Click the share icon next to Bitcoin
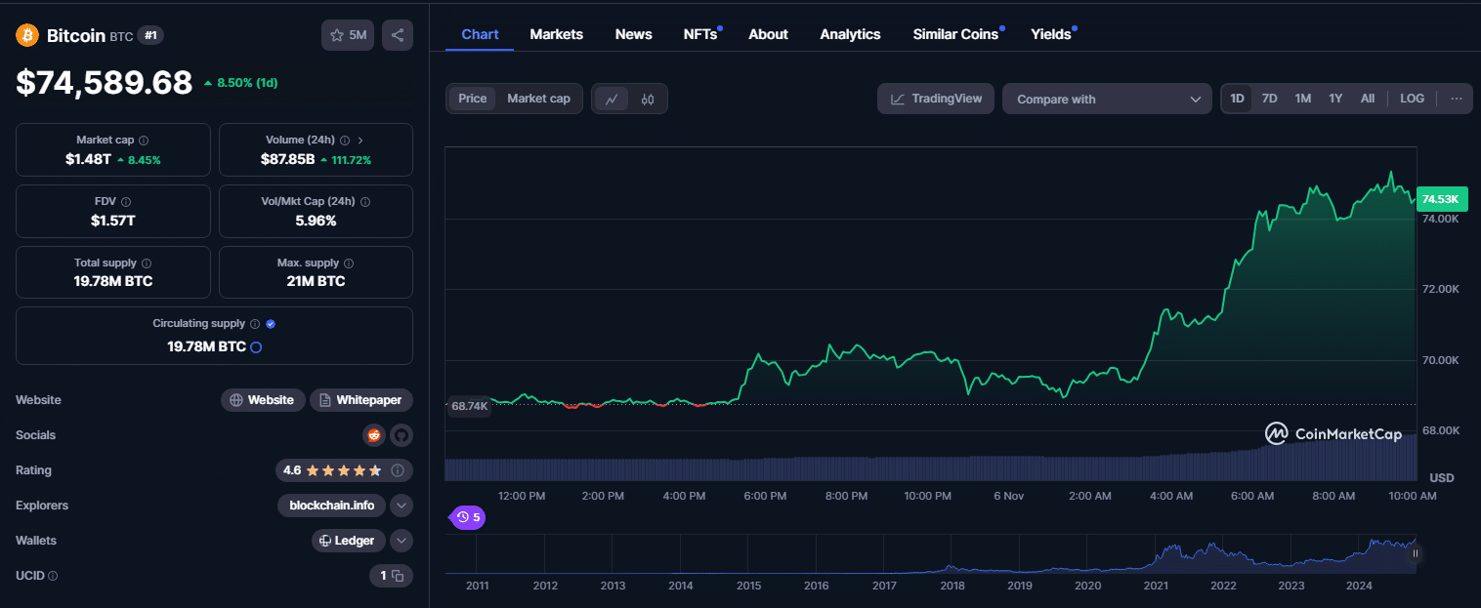 coord(398,35)
